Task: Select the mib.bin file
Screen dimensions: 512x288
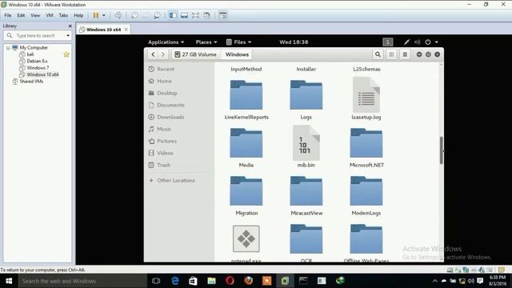Action: [x=306, y=147]
